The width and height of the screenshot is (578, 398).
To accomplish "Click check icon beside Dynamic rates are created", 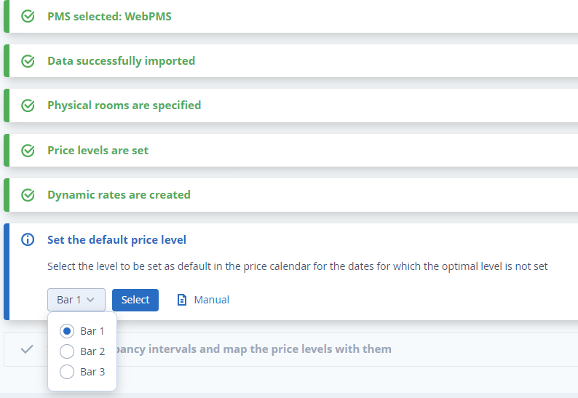I will tap(28, 195).
